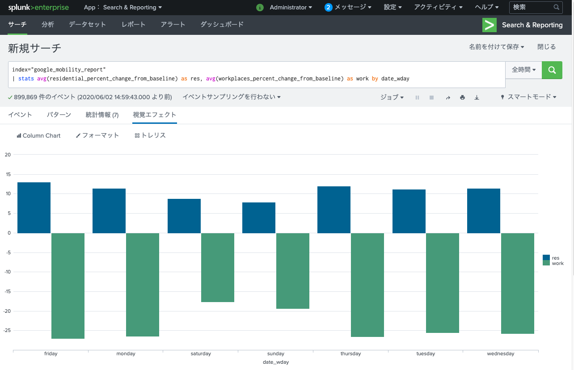Pause the running search job
The image size is (574, 370).
click(417, 97)
